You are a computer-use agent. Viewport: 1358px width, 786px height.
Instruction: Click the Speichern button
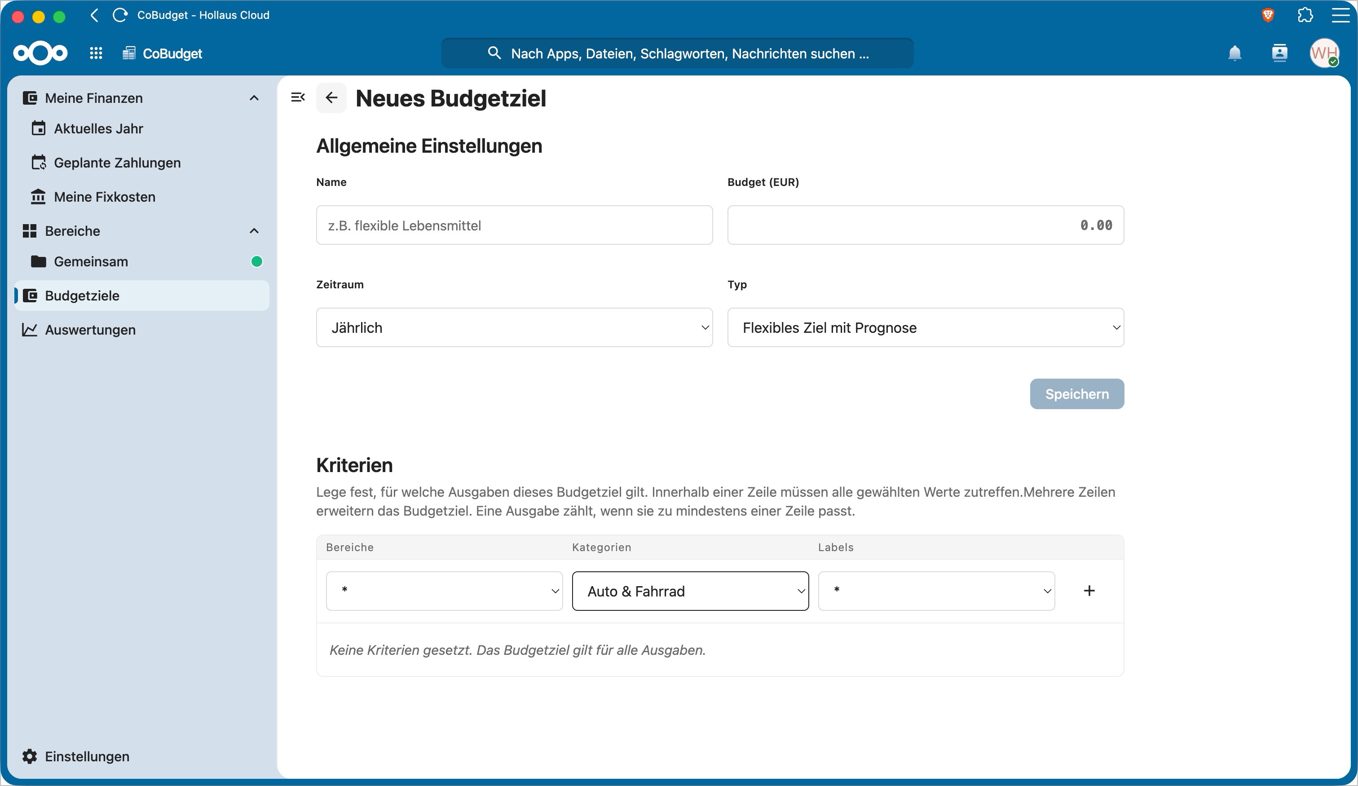(1077, 393)
